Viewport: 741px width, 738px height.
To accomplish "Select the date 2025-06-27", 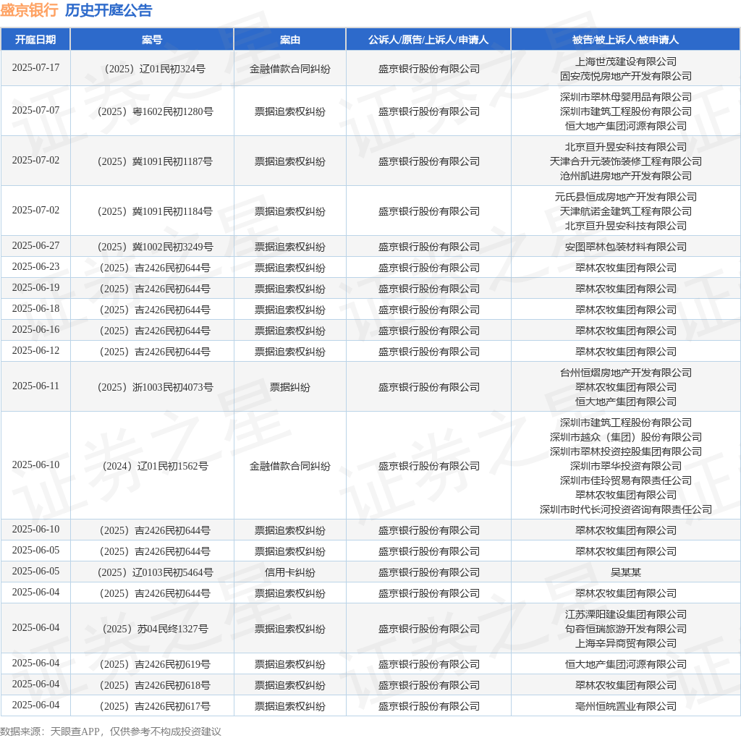I will click(35, 246).
